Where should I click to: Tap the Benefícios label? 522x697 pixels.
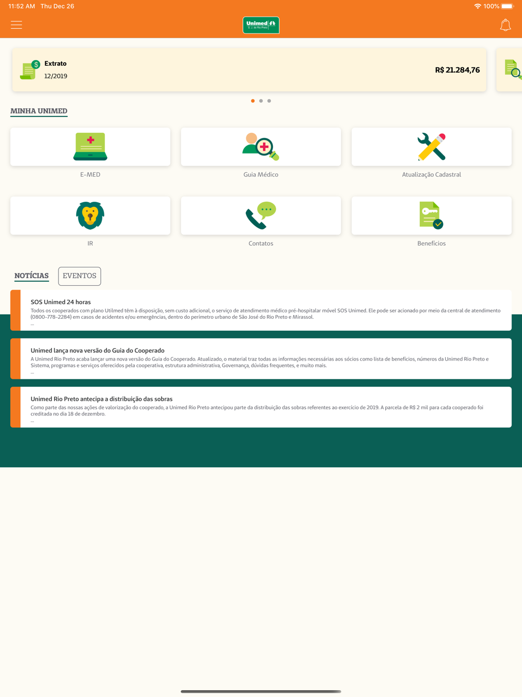[432, 243]
